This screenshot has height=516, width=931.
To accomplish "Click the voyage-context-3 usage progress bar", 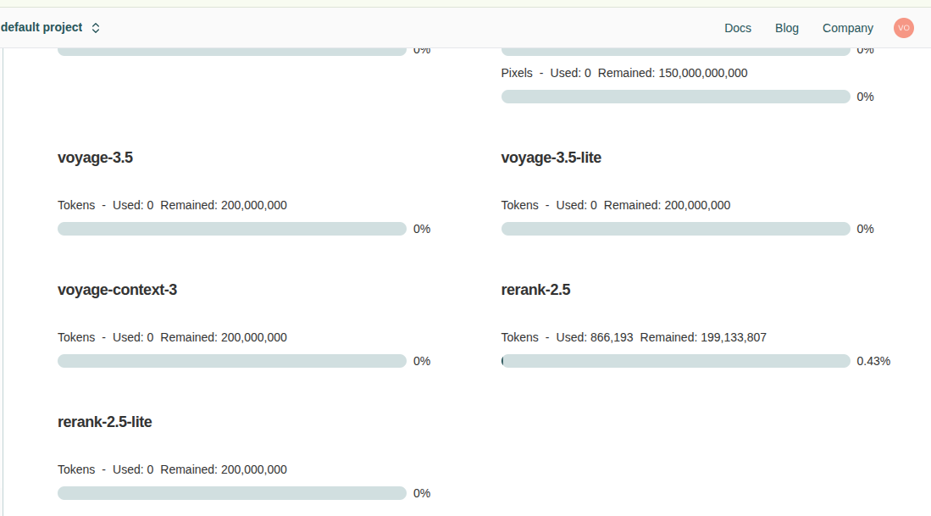I will 232,361.
